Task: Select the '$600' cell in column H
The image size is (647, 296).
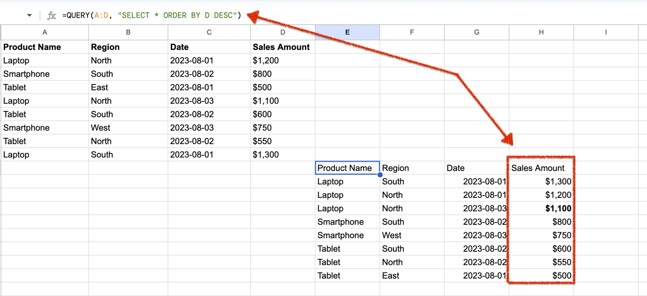Action: (541, 249)
